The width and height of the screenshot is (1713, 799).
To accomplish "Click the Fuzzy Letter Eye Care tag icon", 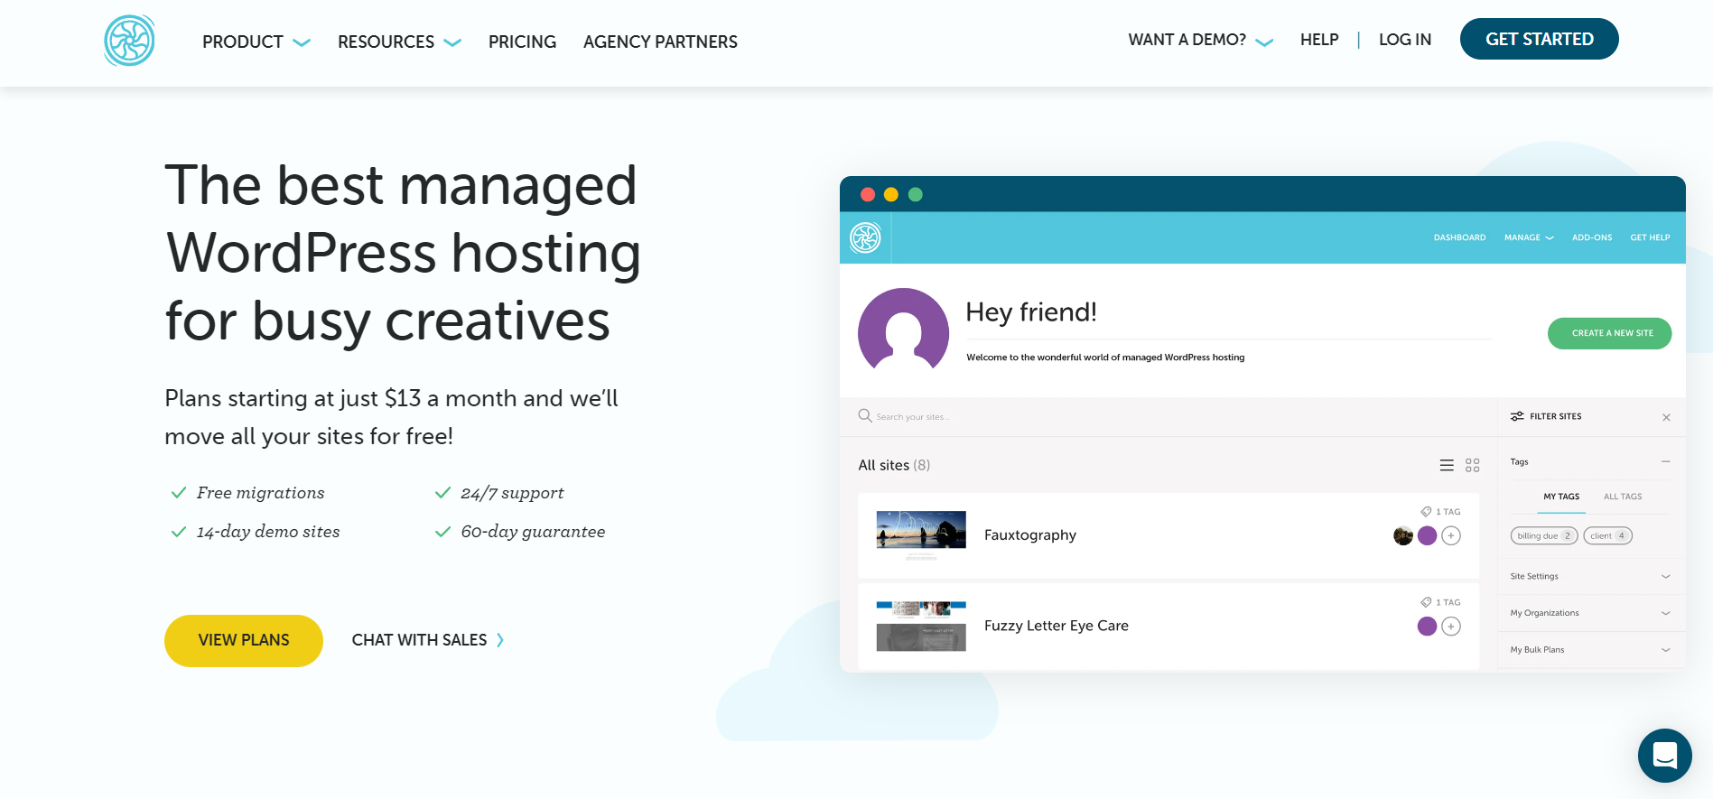I will click(x=1426, y=602).
